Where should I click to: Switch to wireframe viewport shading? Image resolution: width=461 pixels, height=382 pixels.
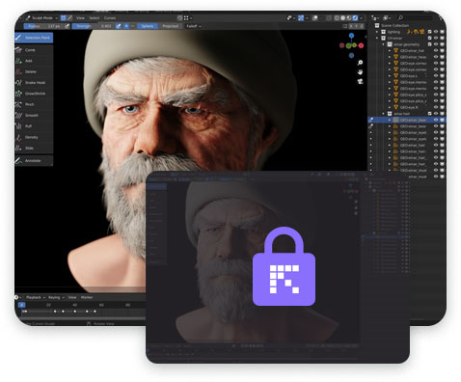[x=337, y=18]
